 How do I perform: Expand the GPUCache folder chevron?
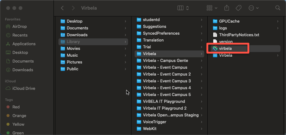pos(278,21)
